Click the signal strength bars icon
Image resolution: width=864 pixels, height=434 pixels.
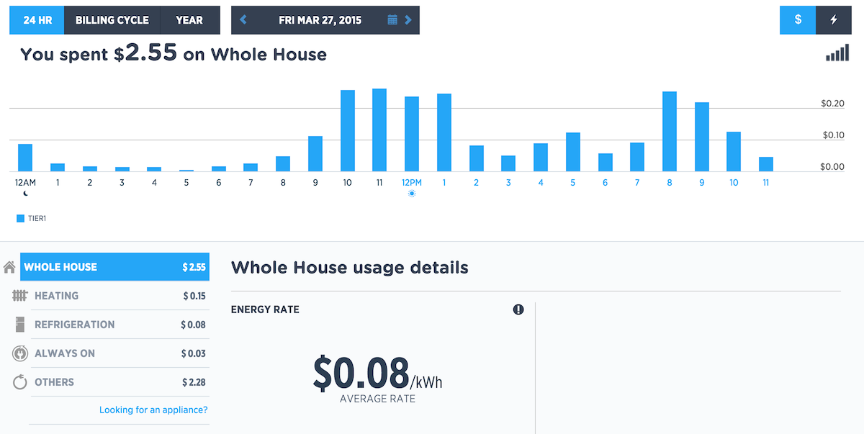pyautogui.click(x=837, y=54)
